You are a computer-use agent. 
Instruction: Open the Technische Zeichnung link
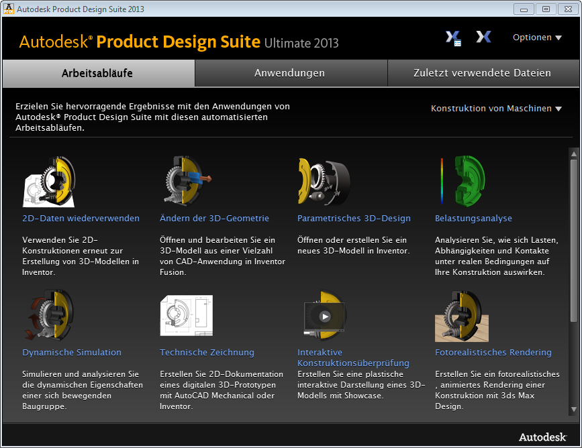207,352
